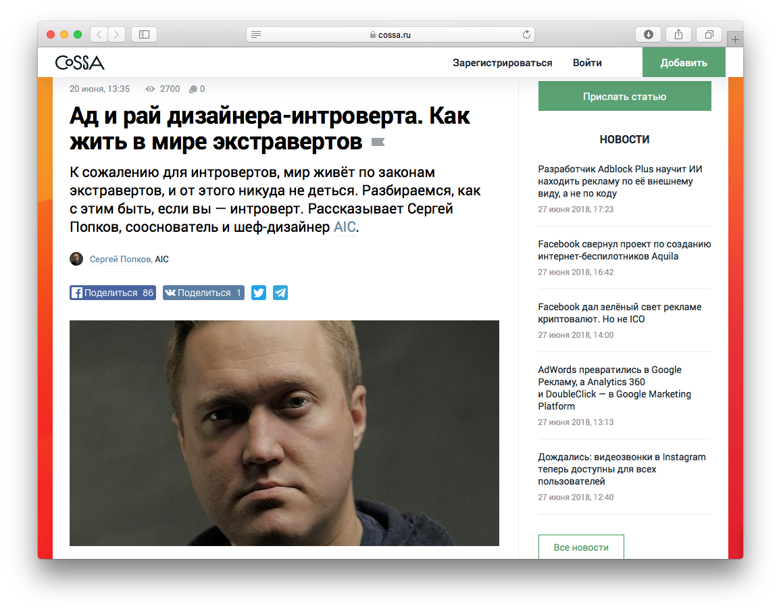Click the Прислать статью button
Screen dimensions: 781x613
pyautogui.click(x=625, y=96)
